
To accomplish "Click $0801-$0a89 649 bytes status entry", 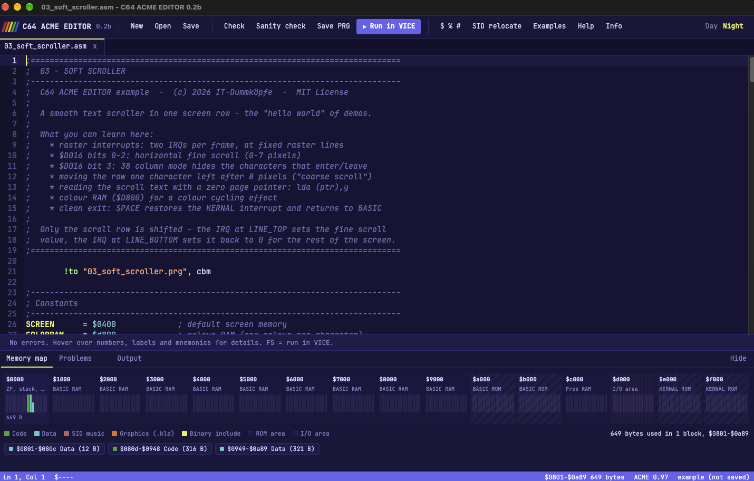I will [x=584, y=477].
